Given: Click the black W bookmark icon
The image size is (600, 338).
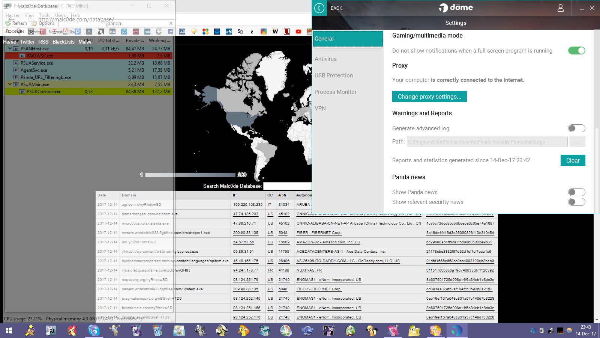Looking at the screenshot, I should pyautogui.click(x=275, y=32).
